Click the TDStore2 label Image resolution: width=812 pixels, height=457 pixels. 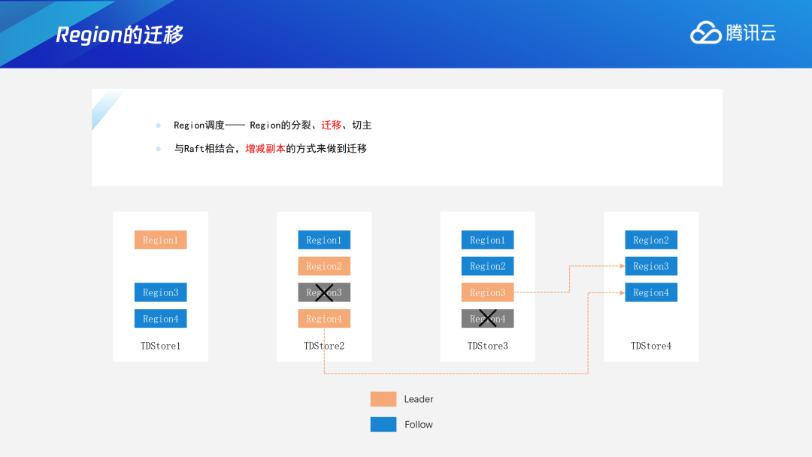(324, 346)
